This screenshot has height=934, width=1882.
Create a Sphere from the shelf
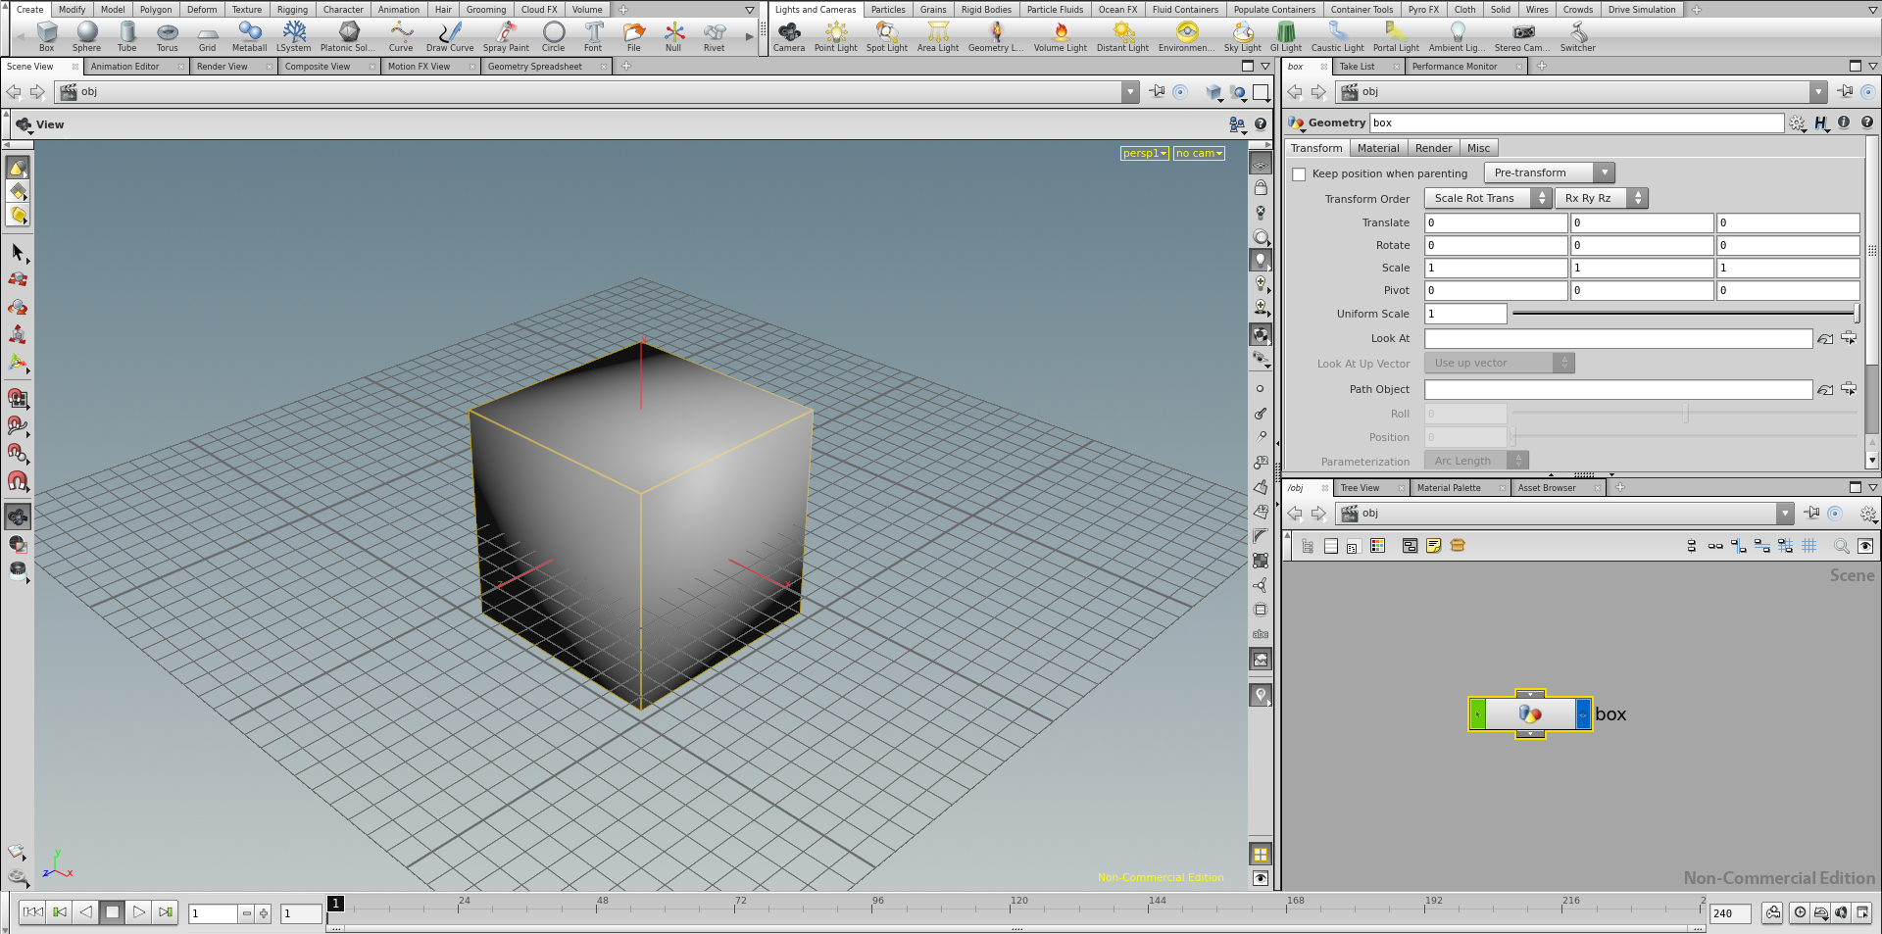[86, 36]
